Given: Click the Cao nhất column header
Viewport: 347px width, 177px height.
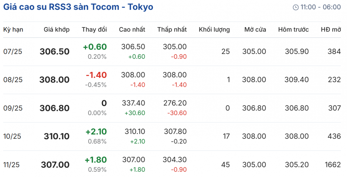Looking at the screenshot, I should point(132,29).
